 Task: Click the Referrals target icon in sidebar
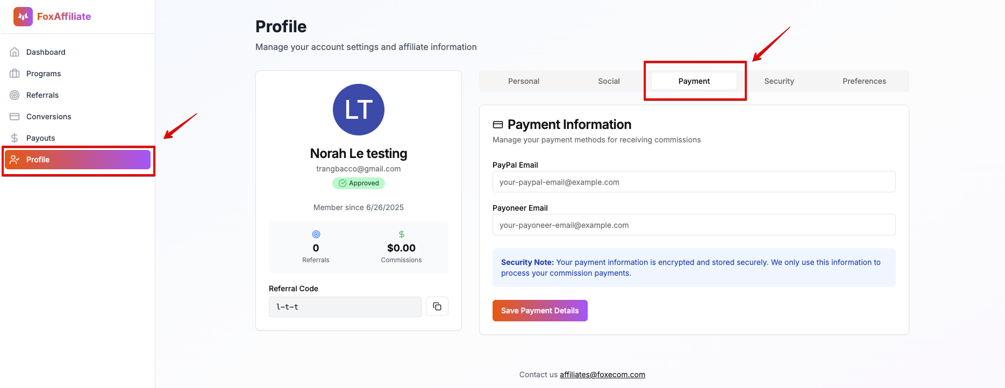click(x=15, y=95)
